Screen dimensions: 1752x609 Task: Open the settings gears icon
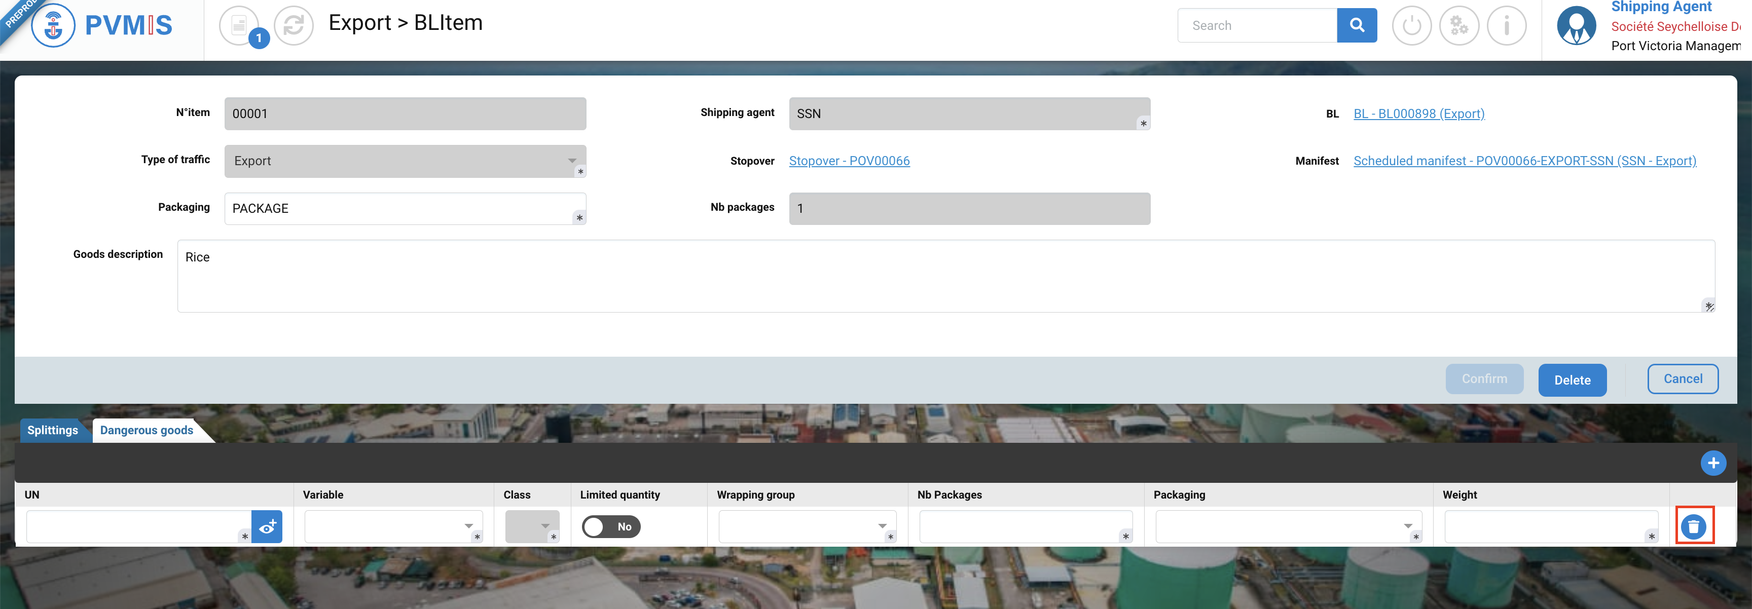(x=1459, y=26)
